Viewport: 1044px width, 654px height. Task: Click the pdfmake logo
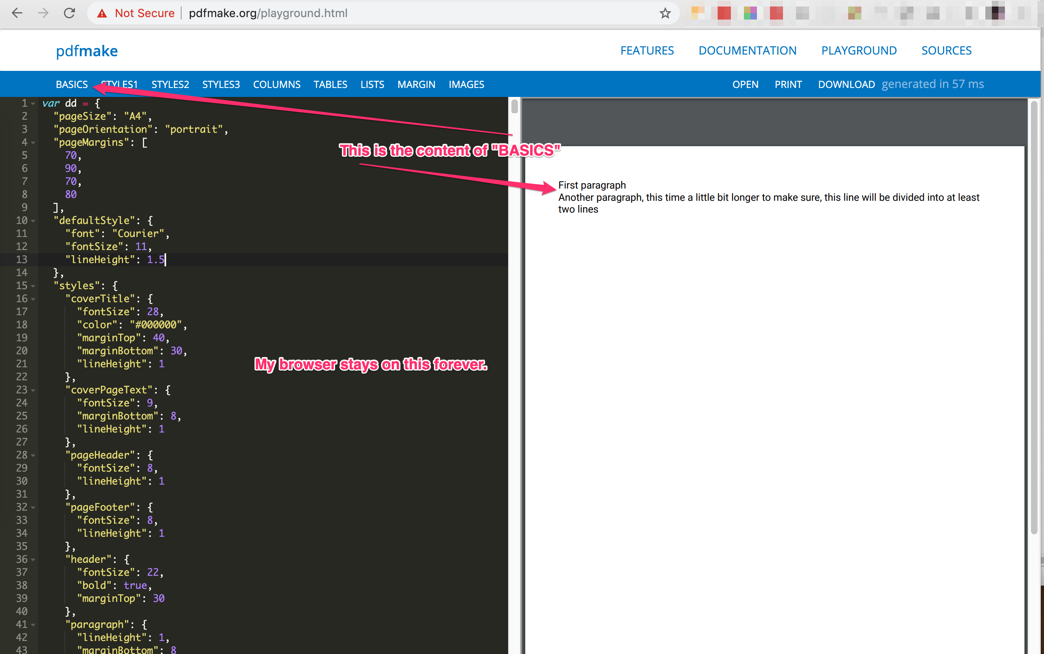(x=86, y=50)
